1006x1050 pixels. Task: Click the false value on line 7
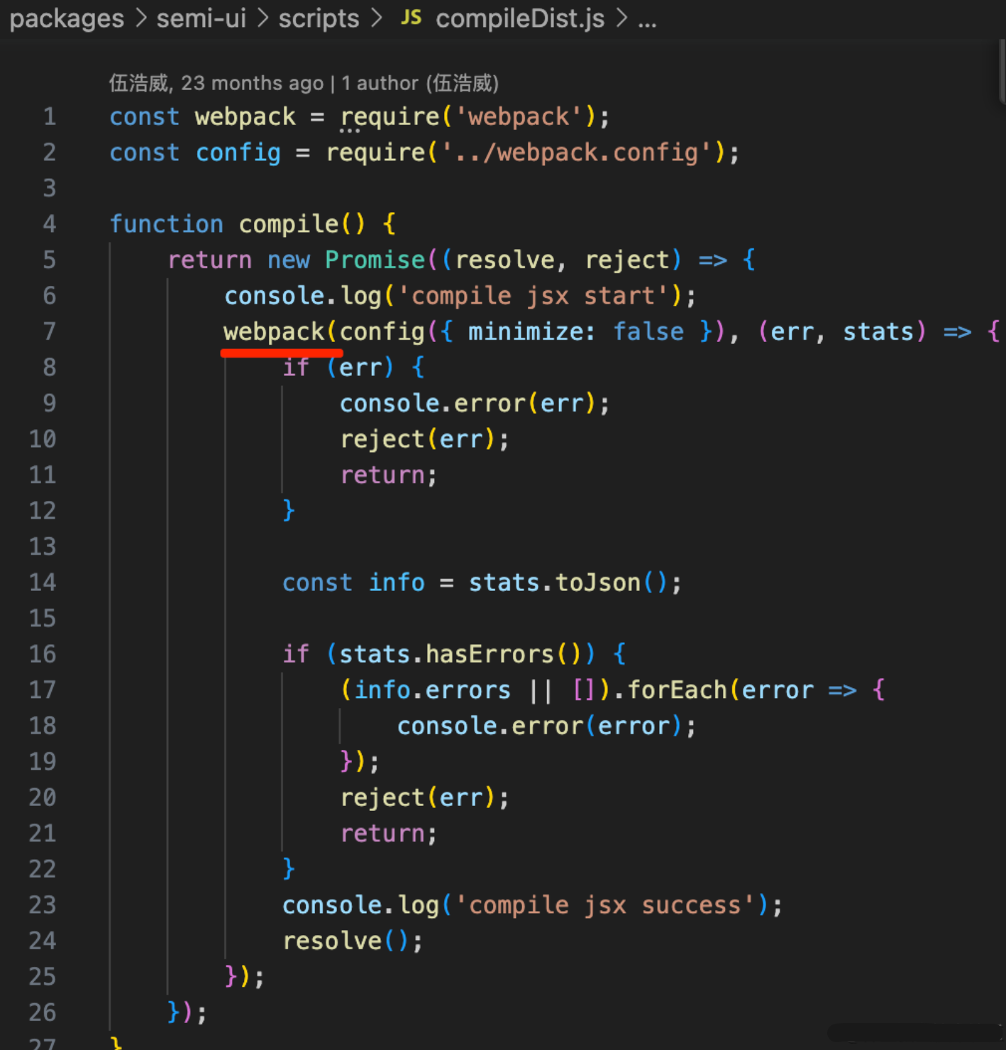coord(648,331)
